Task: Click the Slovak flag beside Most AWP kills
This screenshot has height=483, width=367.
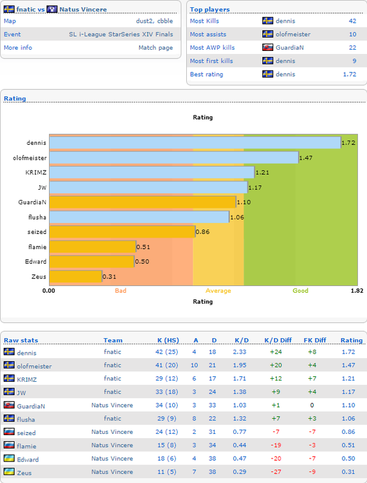Action: coord(268,47)
